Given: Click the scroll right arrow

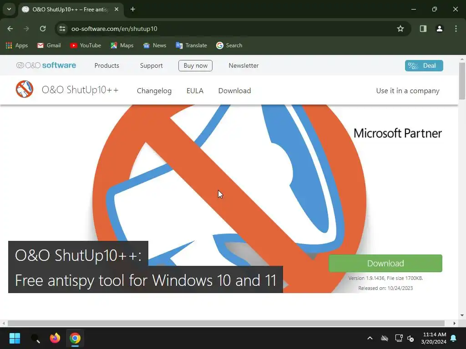Looking at the screenshot, I should 455,323.
